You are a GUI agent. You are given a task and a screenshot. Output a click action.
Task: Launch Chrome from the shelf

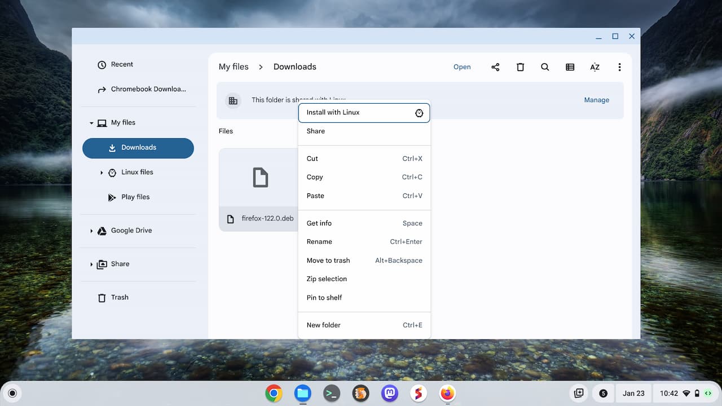tap(274, 393)
